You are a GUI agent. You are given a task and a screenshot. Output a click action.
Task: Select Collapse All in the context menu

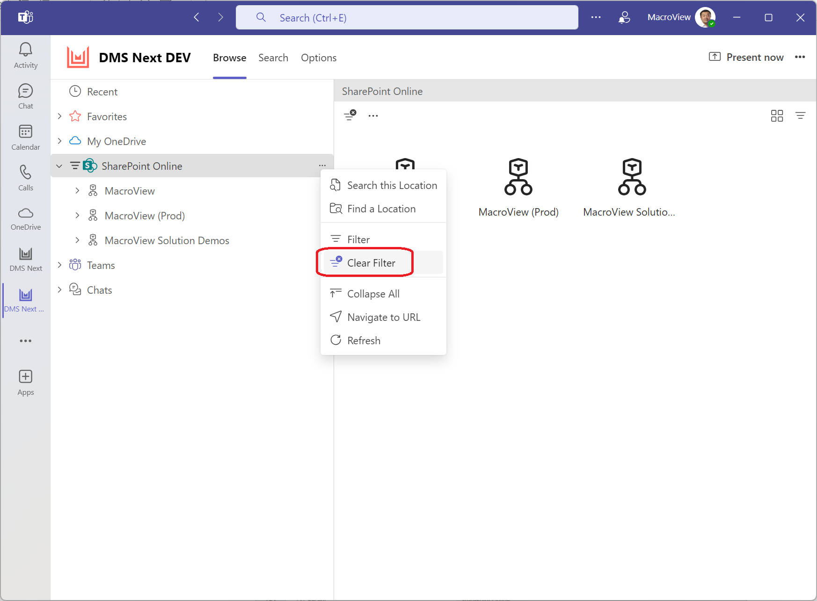click(383, 294)
